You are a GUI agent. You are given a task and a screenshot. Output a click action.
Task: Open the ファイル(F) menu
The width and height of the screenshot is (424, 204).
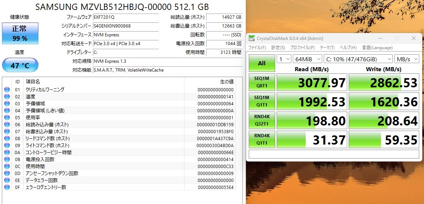(257, 48)
